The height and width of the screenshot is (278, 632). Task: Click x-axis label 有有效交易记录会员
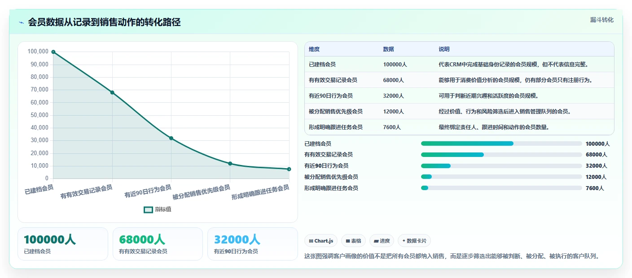pos(86,191)
